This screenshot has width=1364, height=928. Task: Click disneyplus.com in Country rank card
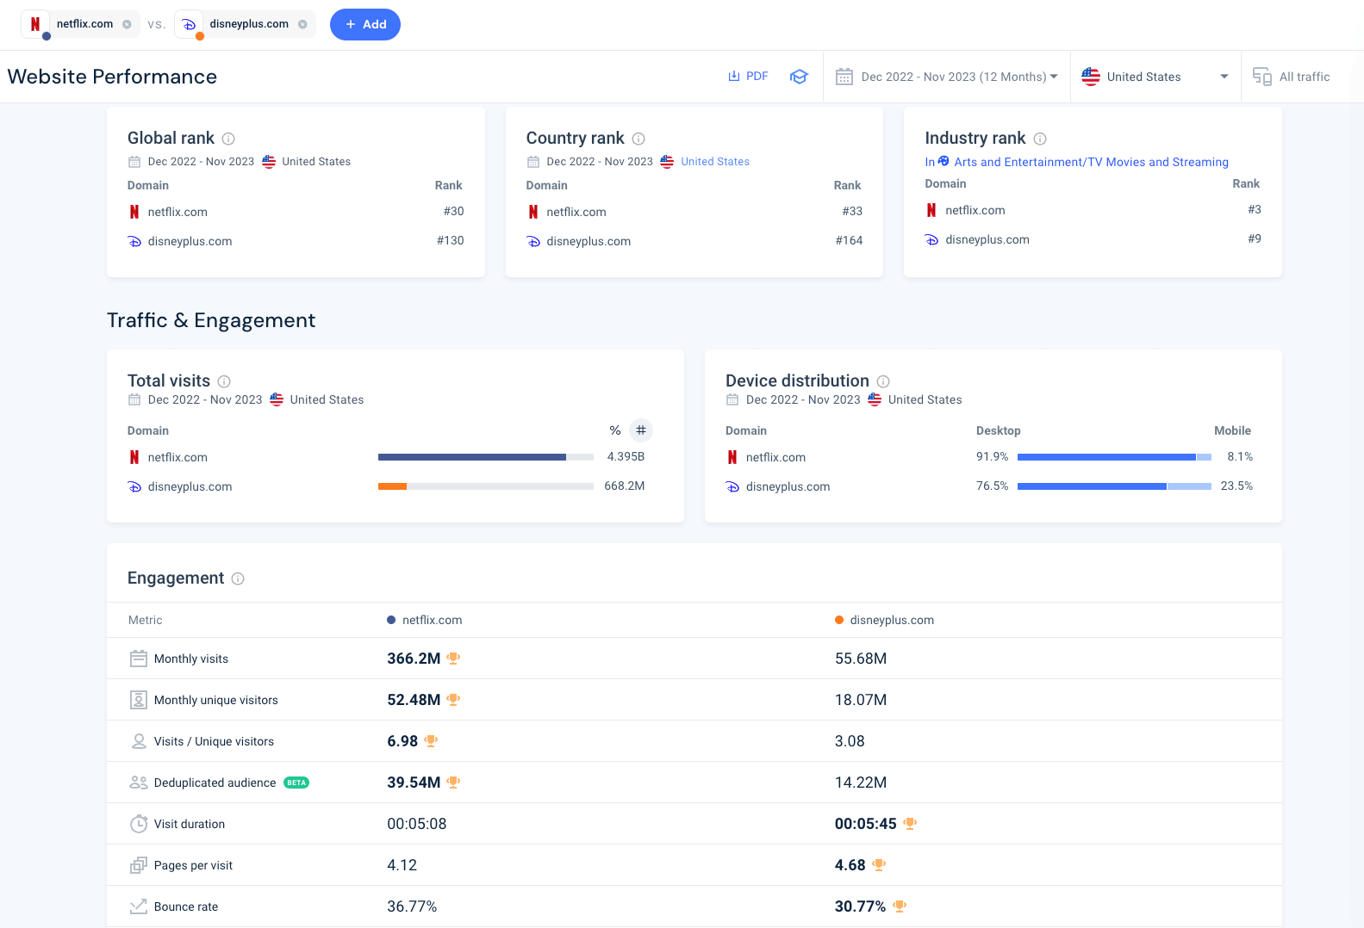pos(589,241)
